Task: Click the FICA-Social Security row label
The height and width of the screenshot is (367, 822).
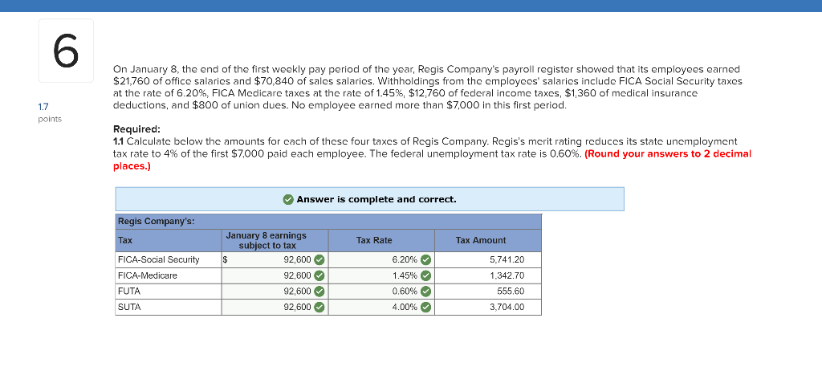Action: (x=159, y=260)
